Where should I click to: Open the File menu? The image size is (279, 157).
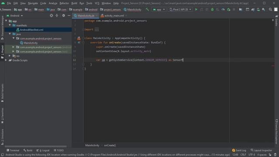9,3
